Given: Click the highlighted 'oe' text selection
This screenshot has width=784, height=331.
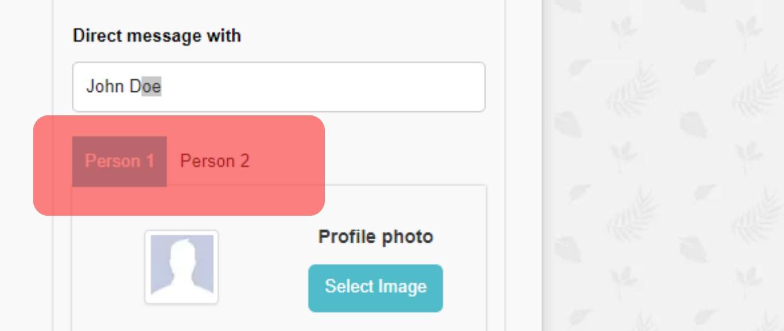Looking at the screenshot, I should [x=152, y=87].
